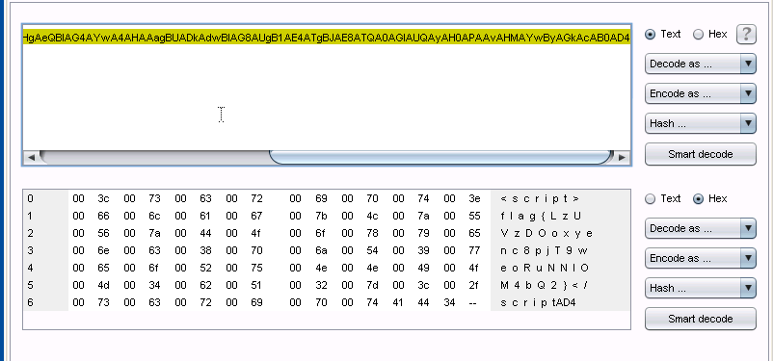This screenshot has height=361, width=773.
Task: Select Text radio in lower panel
Action: click(x=663, y=198)
